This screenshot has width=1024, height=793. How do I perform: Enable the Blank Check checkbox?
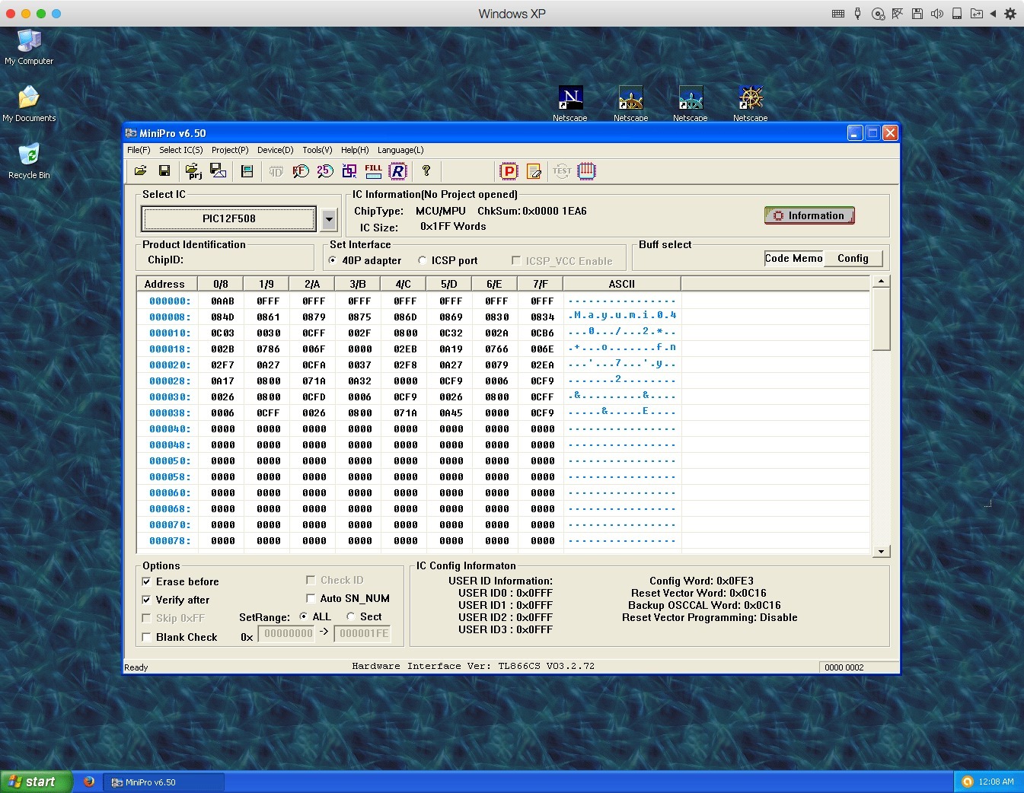[x=146, y=637]
